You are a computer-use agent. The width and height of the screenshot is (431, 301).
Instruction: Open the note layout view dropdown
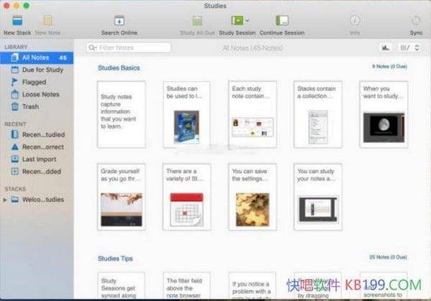point(407,47)
